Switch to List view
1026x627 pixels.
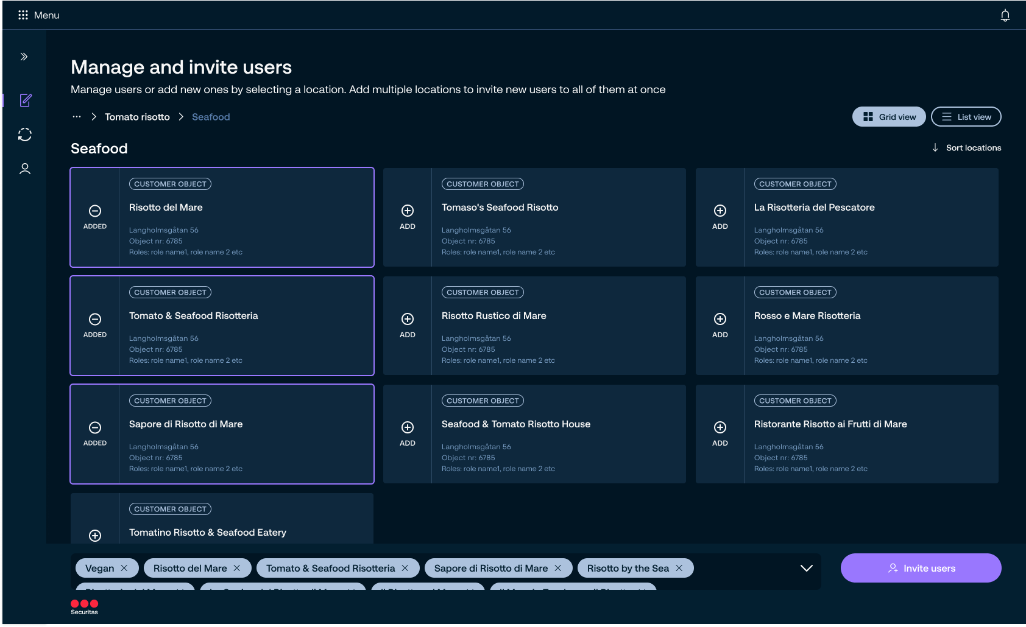[966, 117]
